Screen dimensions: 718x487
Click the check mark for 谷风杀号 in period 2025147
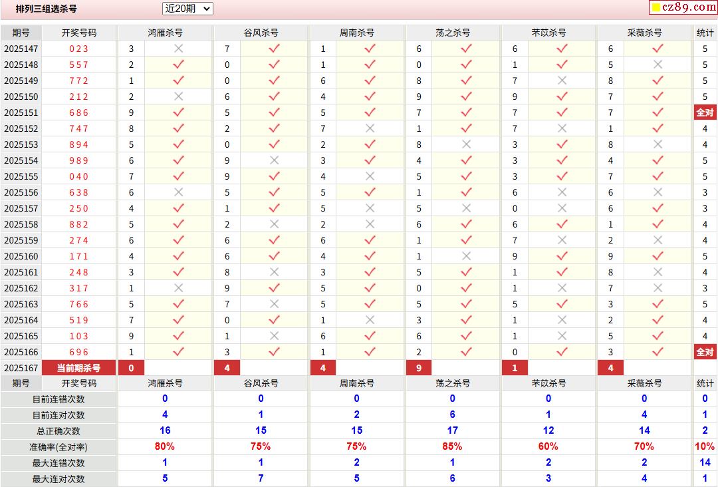click(x=275, y=49)
